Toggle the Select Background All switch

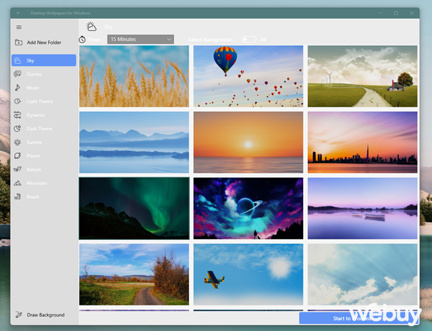[249, 39]
